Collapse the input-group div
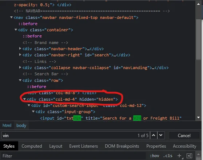The height and width of the screenshot is (160, 203). pos(33,112)
